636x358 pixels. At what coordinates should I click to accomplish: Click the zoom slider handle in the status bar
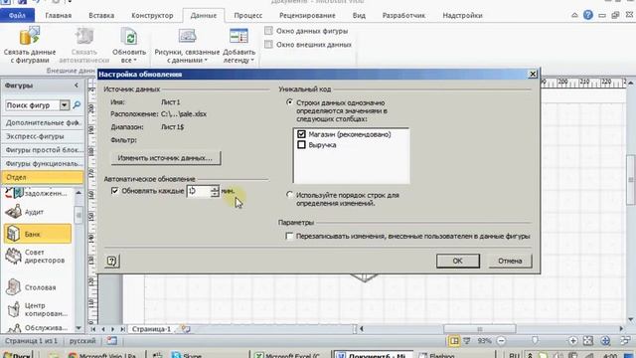535,340
